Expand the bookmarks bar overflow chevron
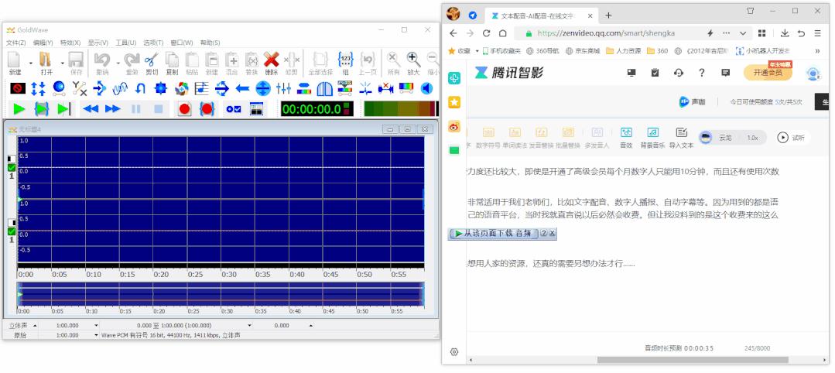Viewport: 835px width, 373px height. pos(817,51)
